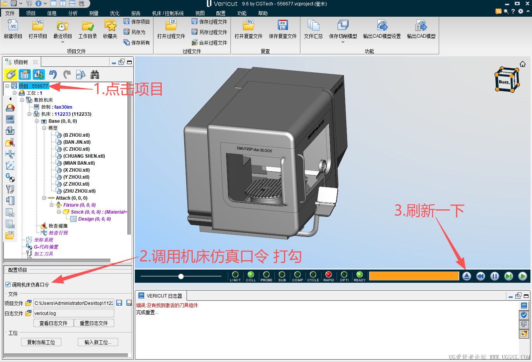
Task: Click 输出CAD模型 export CAD model icon
Action: click(421, 26)
